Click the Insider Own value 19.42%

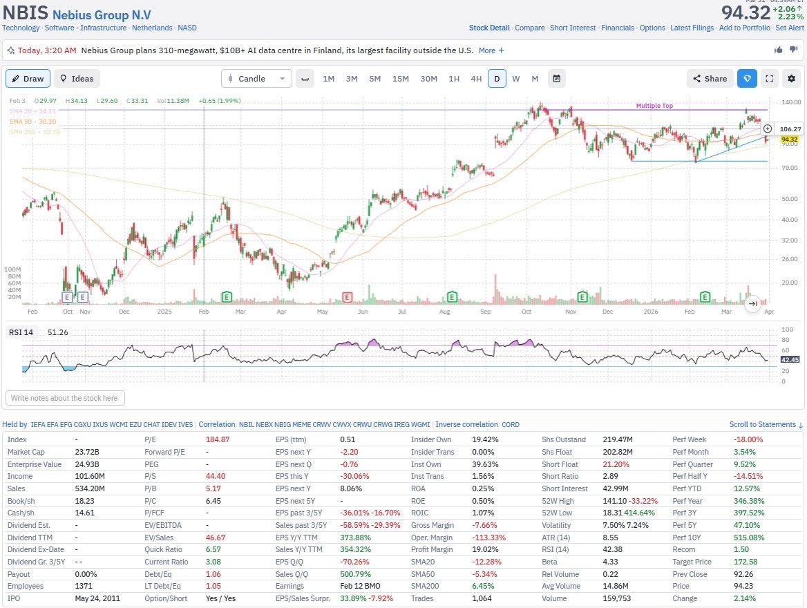pyautogui.click(x=485, y=439)
